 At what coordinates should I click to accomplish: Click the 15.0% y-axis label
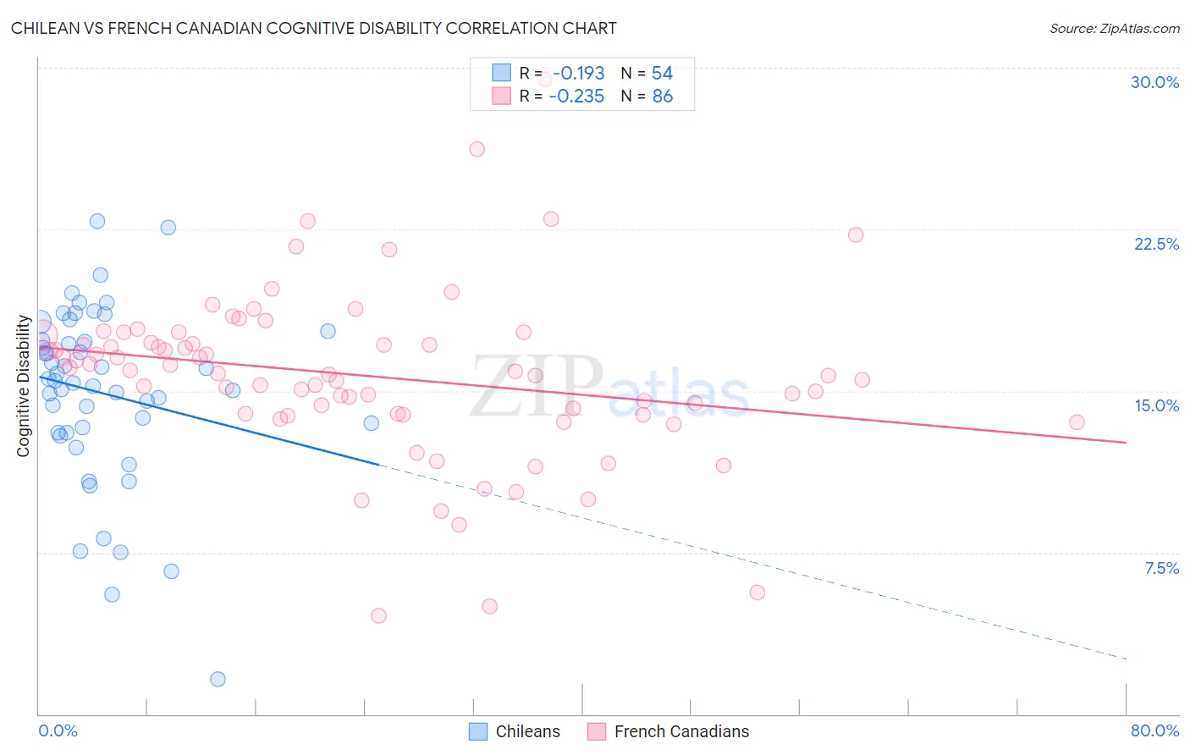click(1157, 405)
